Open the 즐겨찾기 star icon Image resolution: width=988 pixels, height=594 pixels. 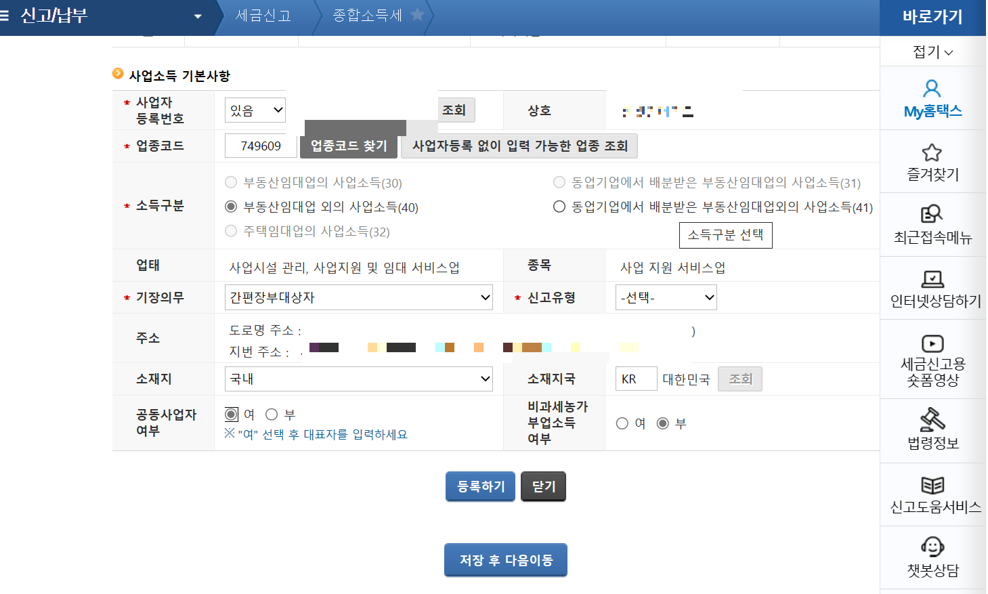932,152
